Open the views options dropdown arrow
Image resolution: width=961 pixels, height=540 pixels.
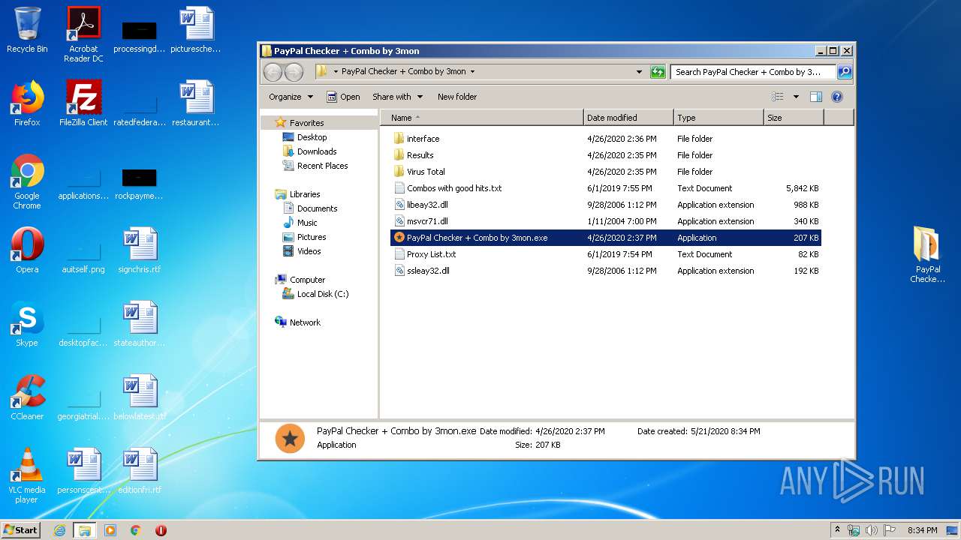pyautogui.click(x=796, y=97)
